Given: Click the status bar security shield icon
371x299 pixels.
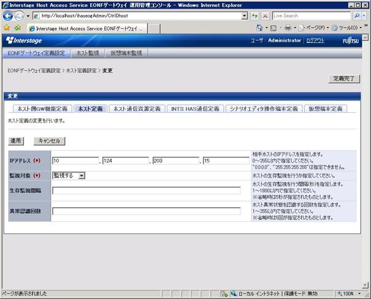Looking at the screenshot, I should [x=224, y=294].
